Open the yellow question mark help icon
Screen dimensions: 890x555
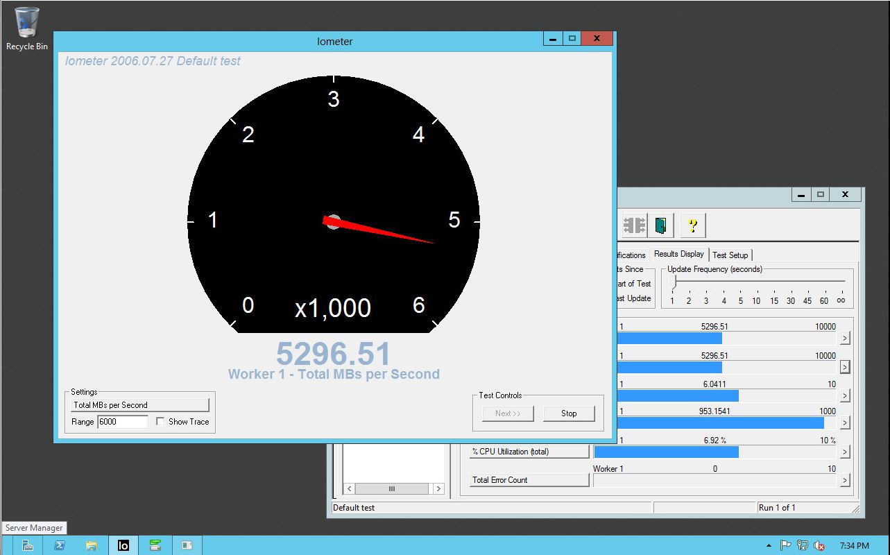pyautogui.click(x=692, y=225)
